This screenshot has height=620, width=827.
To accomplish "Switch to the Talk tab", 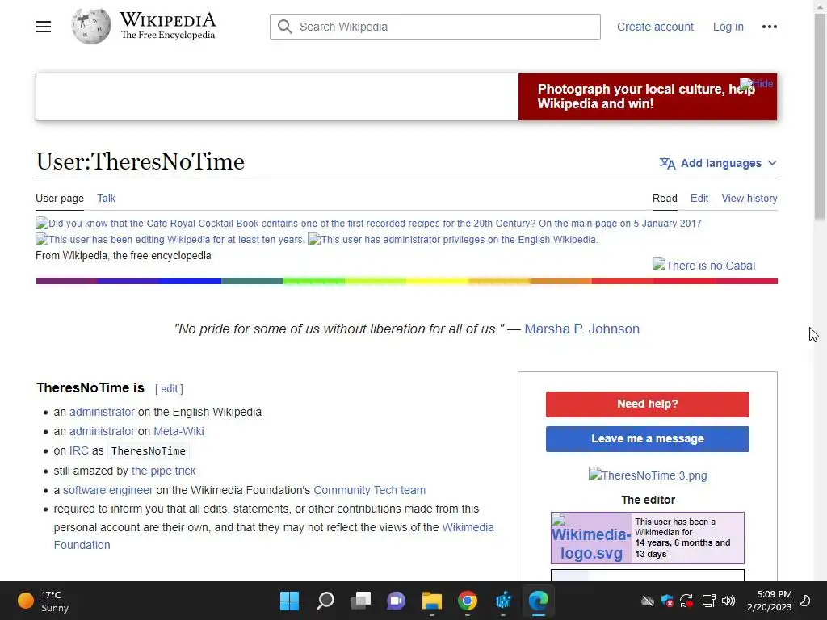I will click(106, 199).
